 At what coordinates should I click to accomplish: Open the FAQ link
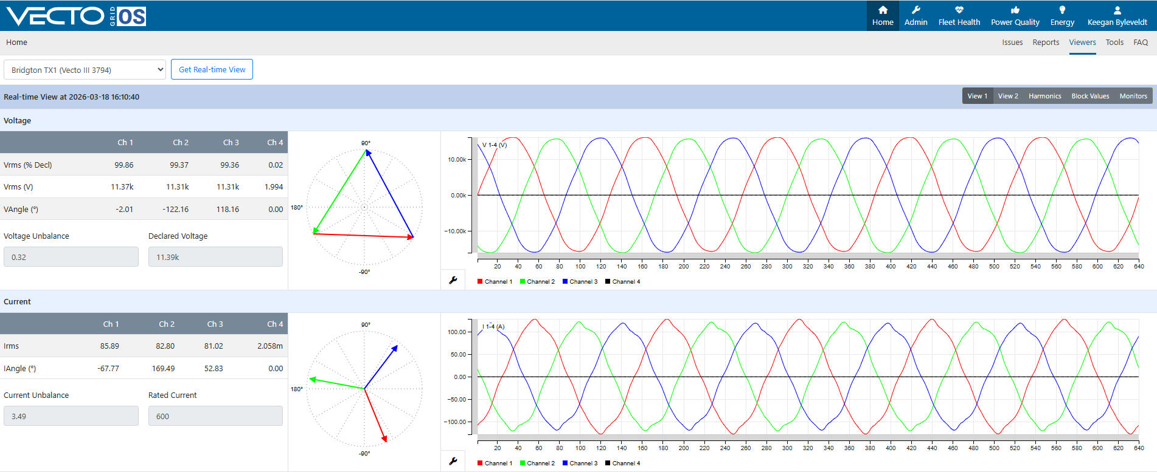click(1141, 43)
